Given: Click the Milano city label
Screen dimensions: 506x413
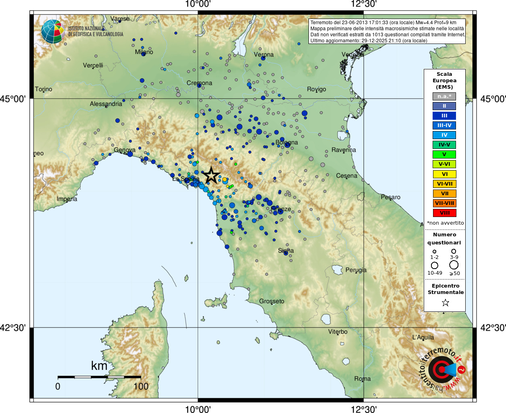Looking at the screenshot, I should pyautogui.click(x=144, y=52).
